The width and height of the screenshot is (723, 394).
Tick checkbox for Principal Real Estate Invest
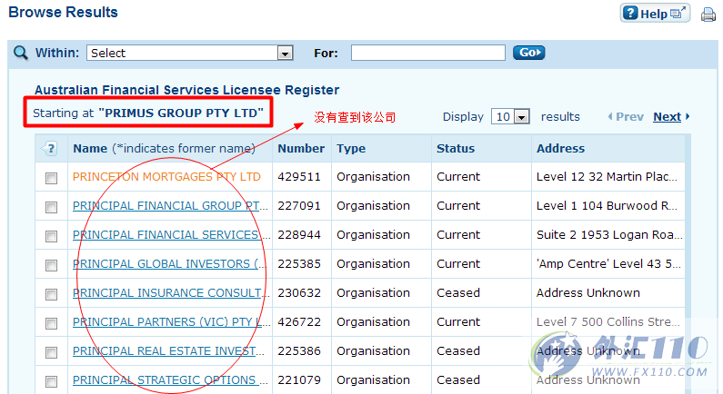pyautogui.click(x=51, y=352)
